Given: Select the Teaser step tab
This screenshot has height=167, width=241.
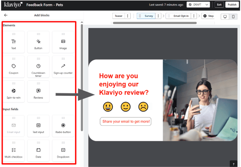Looking at the screenshot, I should (x=118, y=16).
